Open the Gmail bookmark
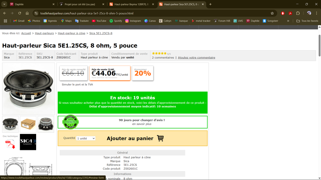 pyautogui.click(x=19, y=21)
